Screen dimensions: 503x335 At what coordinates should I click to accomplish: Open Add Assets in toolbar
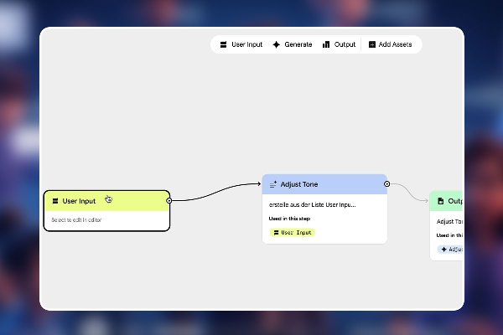point(391,44)
